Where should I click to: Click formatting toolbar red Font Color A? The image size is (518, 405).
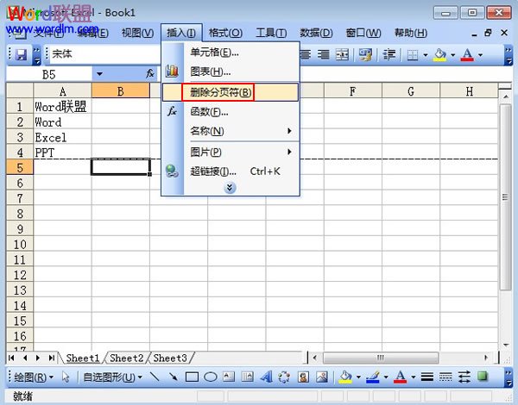[x=467, y=55]
